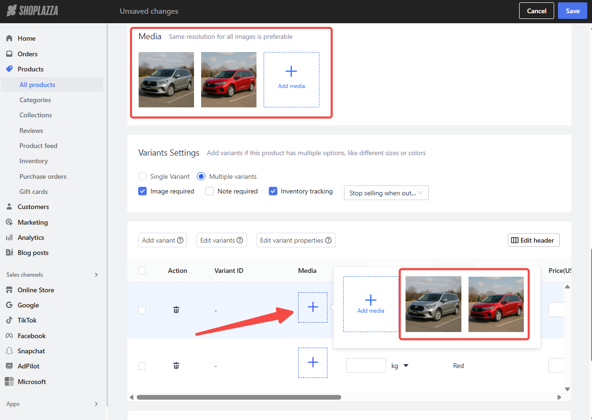Click the Shoplazza logo
The image size is (592, 420).
tap(33, 10)
